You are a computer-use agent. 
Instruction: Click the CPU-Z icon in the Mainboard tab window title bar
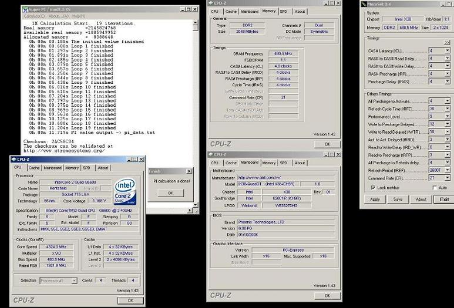click(x=212, y=154)
